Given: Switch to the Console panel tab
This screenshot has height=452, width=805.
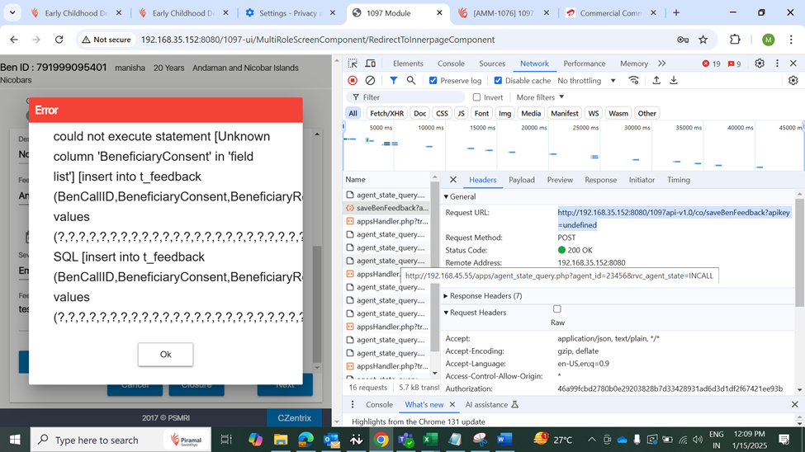Looking at the screenshot, I should coord(451,64).
